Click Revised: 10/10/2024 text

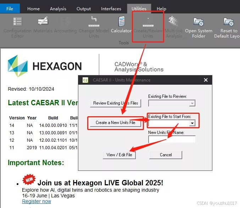pyautogui.click(x=31, y=89)
